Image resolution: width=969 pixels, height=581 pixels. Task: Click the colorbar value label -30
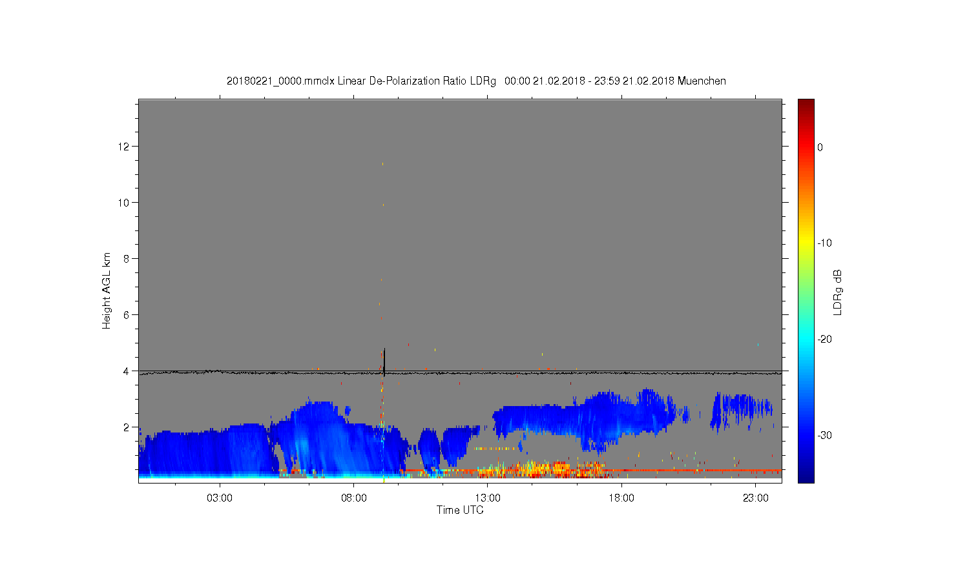(824, 436)
